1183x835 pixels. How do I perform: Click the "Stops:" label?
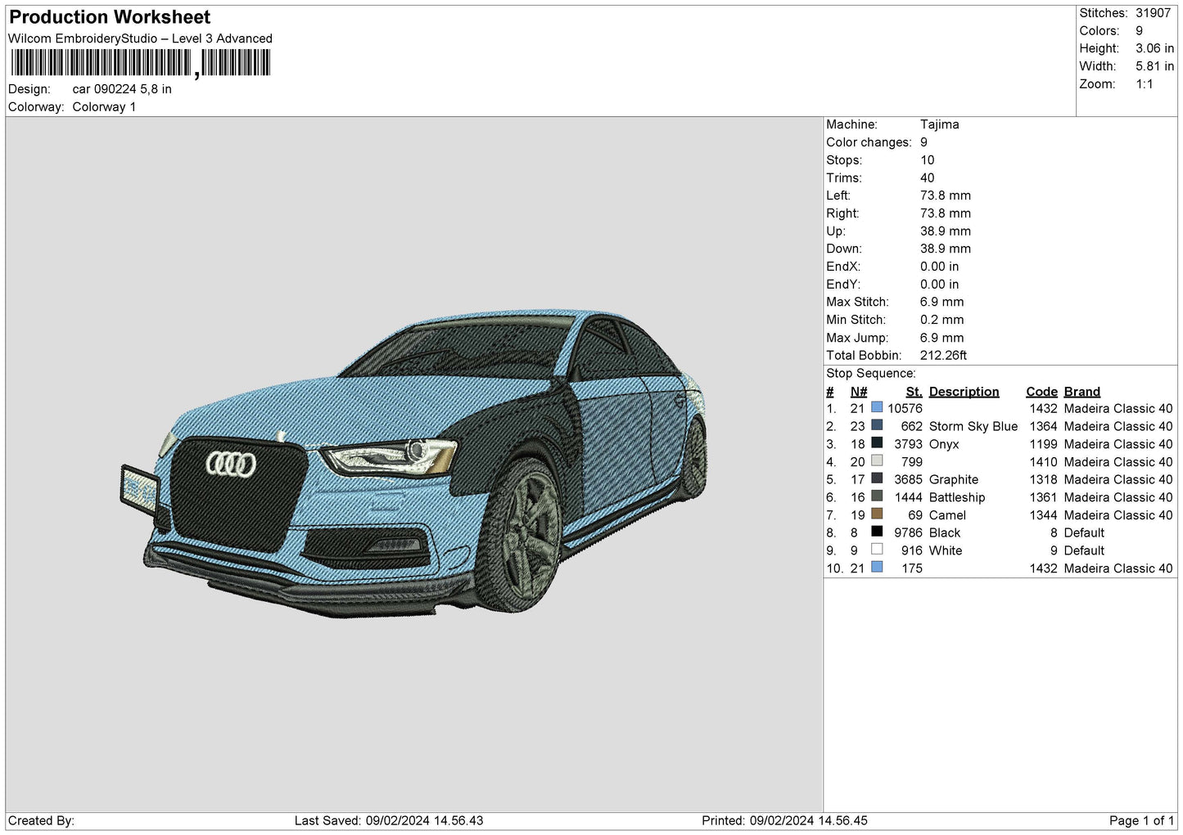pyautogui.click(x=844, y=160)
